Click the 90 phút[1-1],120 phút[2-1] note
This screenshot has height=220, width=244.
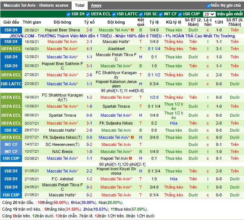(x=122, y=164)
